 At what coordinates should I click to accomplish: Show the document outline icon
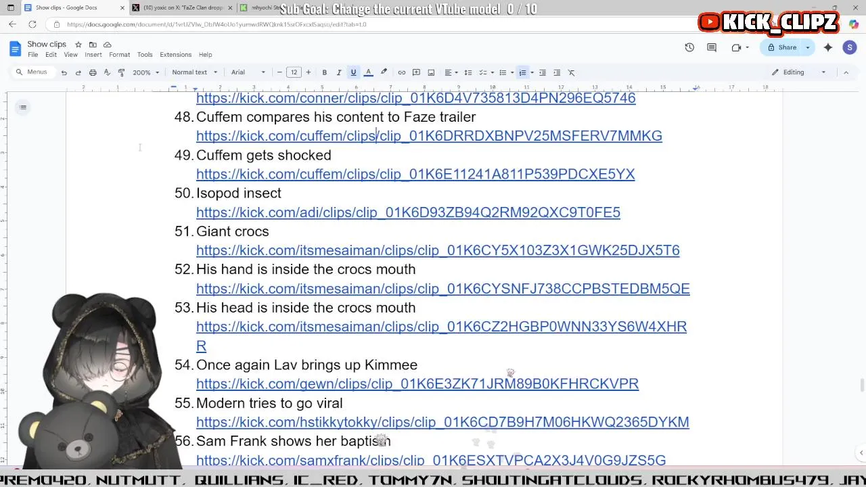[23, 107]
